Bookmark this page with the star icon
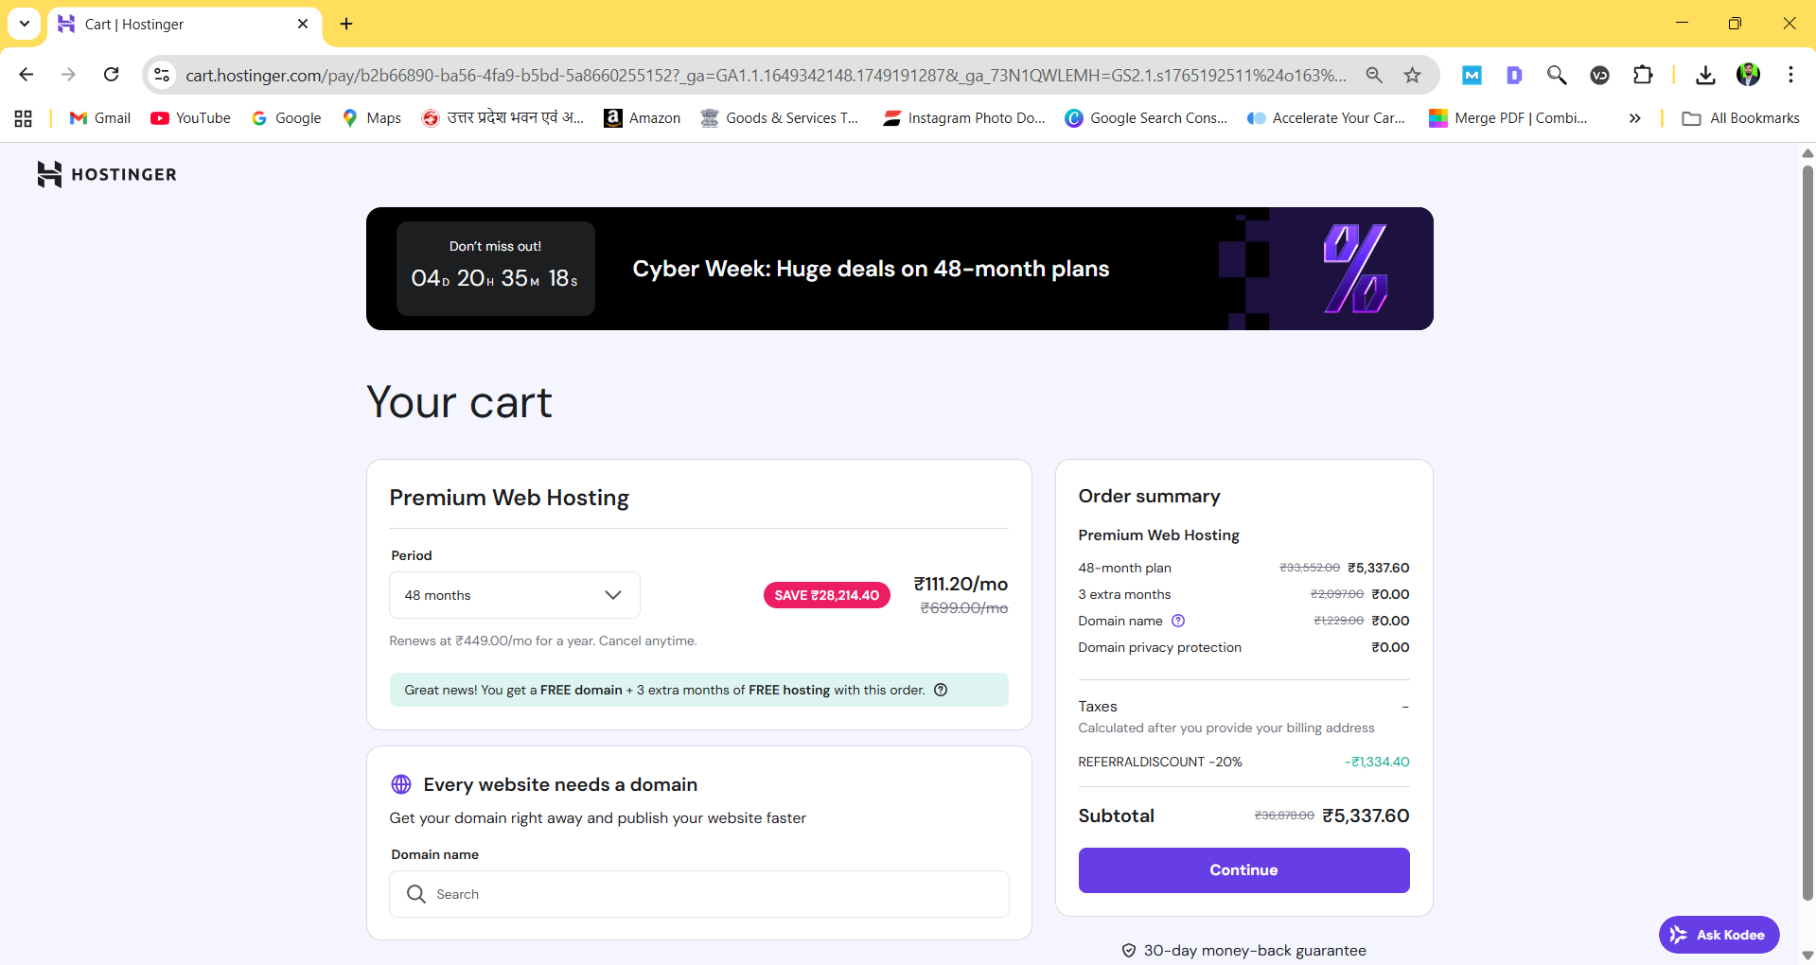Viewport: 1816px width, 965px height. click(1412, 74)
